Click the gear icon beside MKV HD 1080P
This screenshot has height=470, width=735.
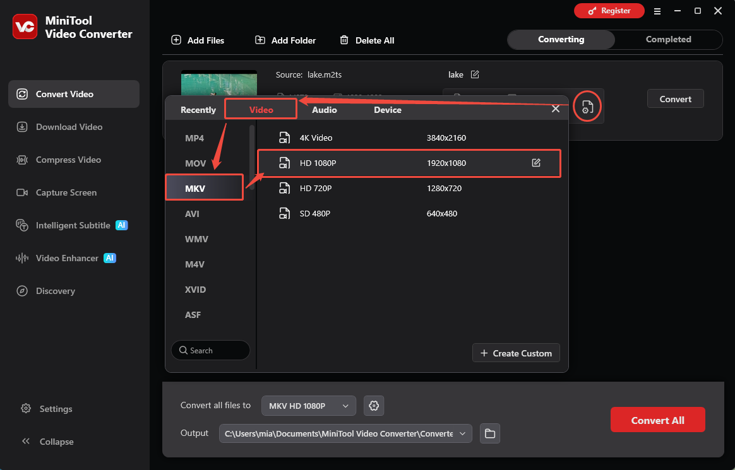(x=374, y=406)
